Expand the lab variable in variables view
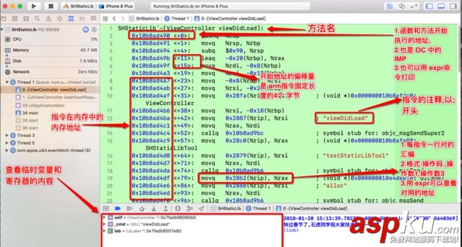Viewport: 462px width, 247px height. (104, 230)
